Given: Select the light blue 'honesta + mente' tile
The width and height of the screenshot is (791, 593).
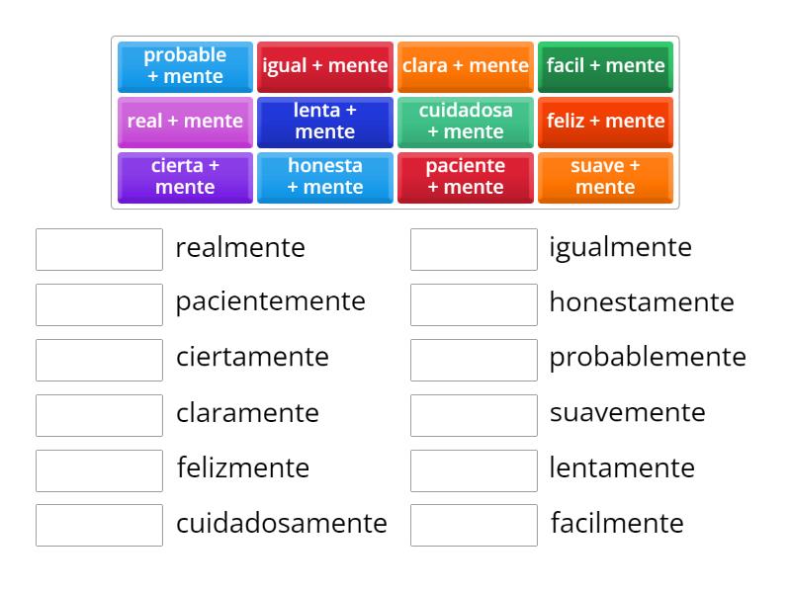Looking at the screenshot, I should (324, 177).
